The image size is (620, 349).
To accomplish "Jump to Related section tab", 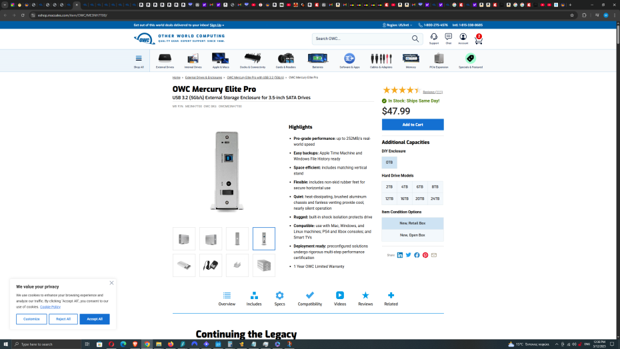I will point(391,299).
